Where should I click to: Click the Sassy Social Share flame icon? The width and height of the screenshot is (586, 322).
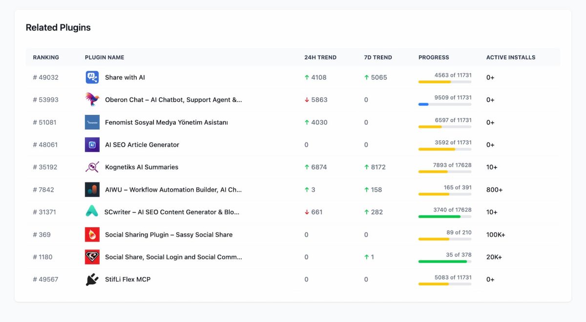(x=92, y=235)
